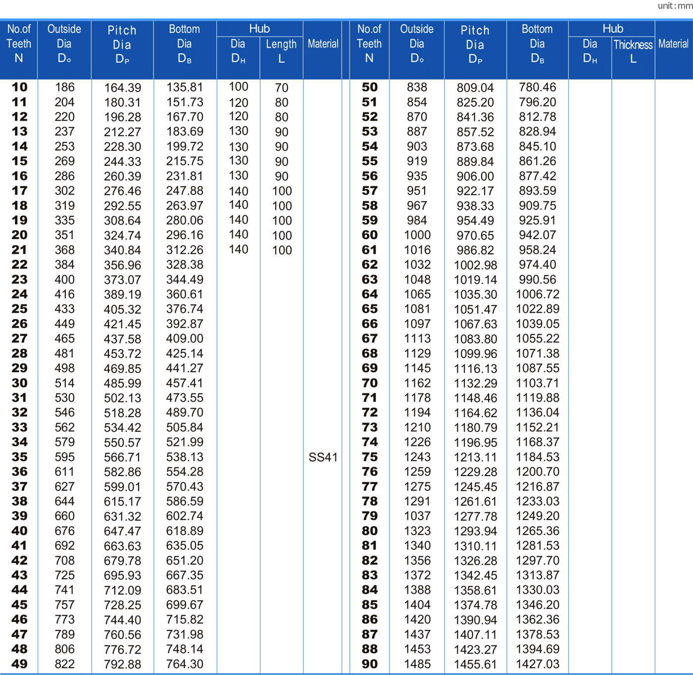Select pitch diameter '340.84'
This screenshot has height=675, width=693.
122,250
